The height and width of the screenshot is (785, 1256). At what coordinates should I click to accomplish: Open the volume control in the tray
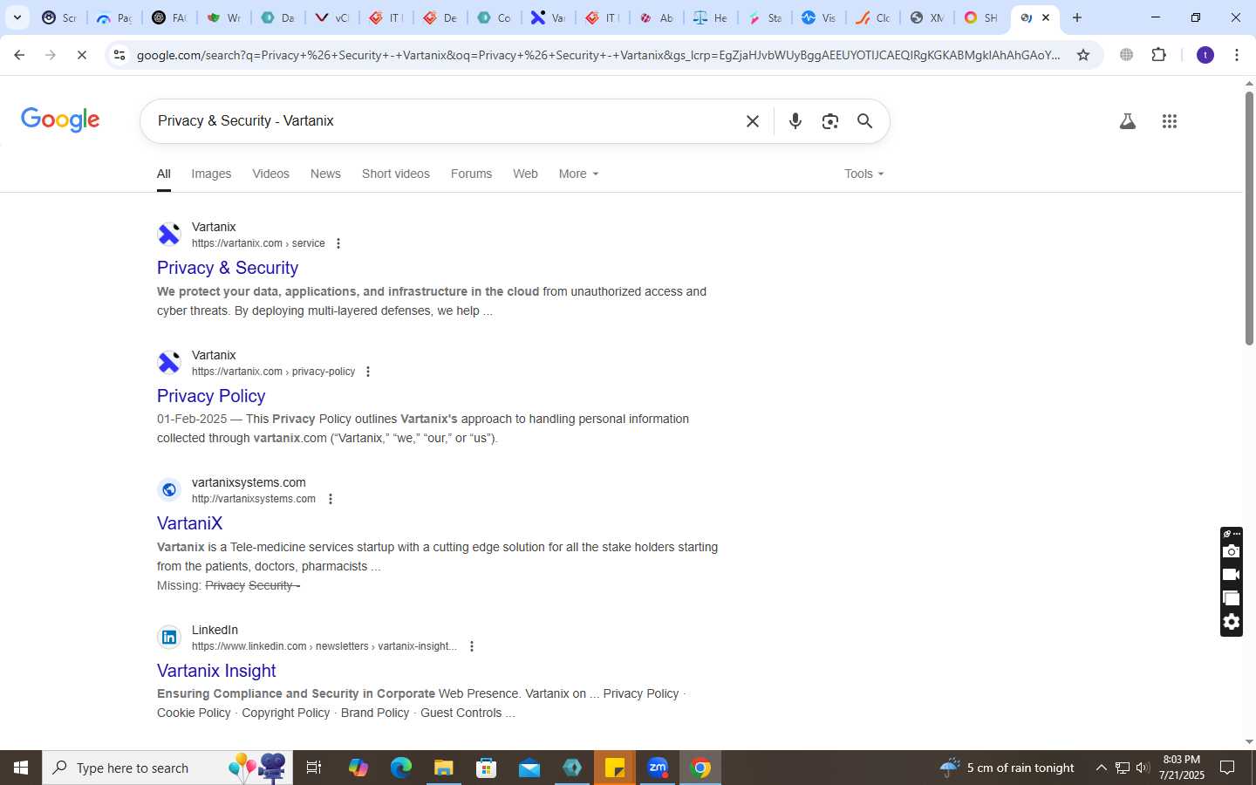pyautogui.click(x=1143, y=768)
